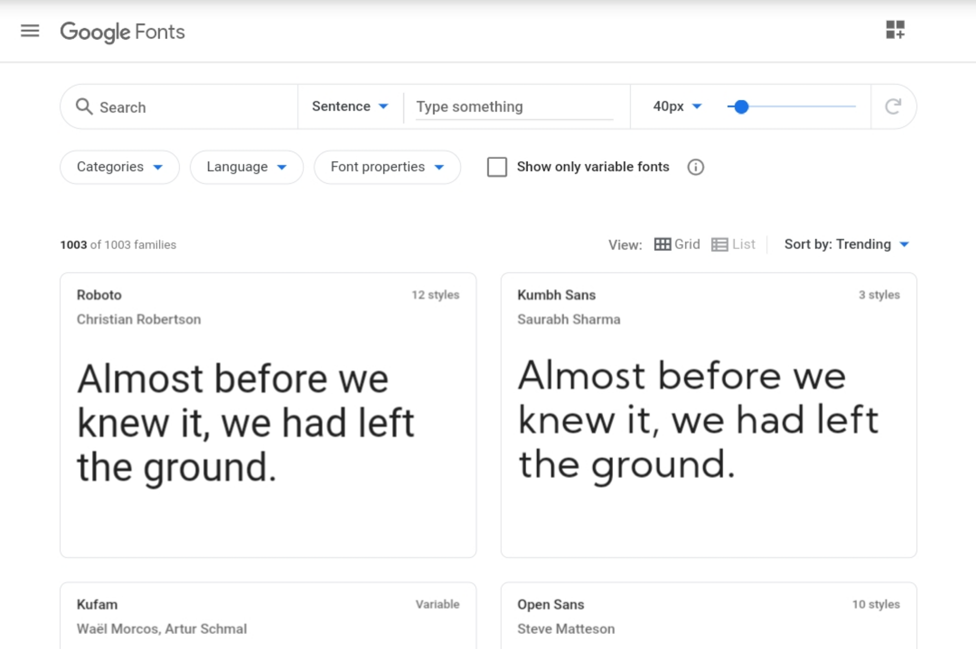Click the variable fonts info icon
The width and height of the screenshot is (976, 649).
point(695,167)
